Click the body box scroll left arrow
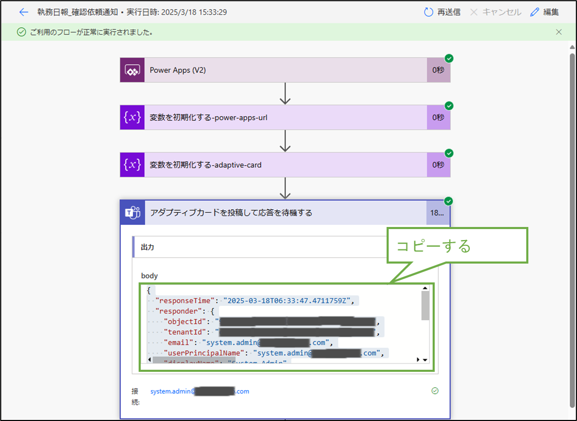 (150, 359)
